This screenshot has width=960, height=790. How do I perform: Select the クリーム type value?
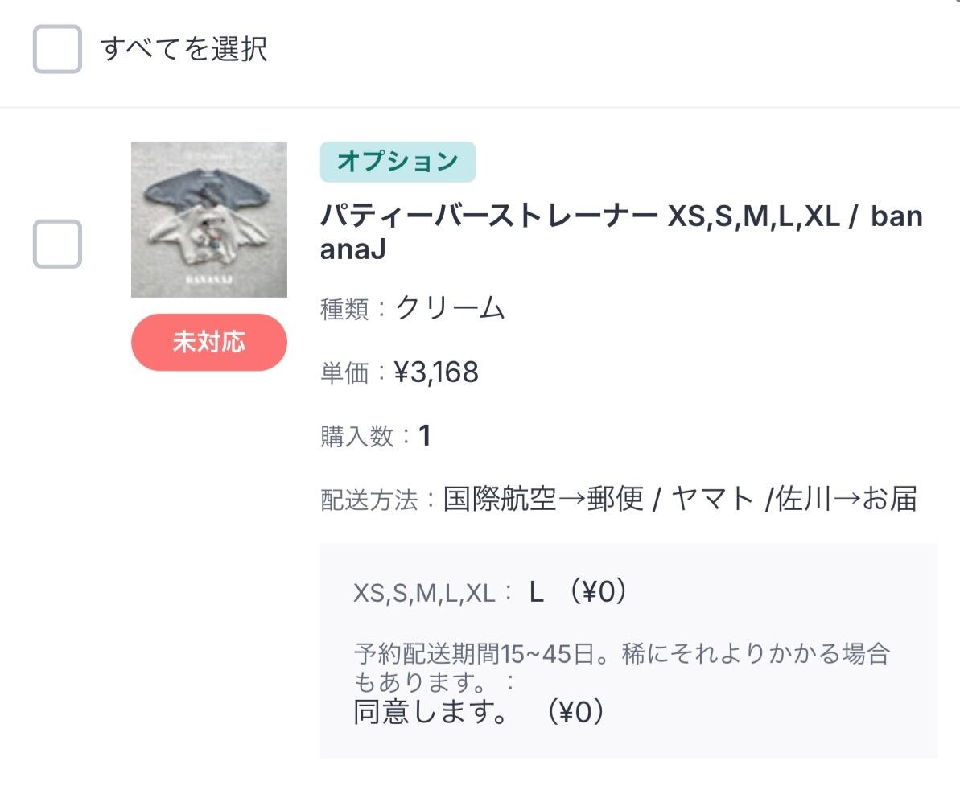coord(450,308)
